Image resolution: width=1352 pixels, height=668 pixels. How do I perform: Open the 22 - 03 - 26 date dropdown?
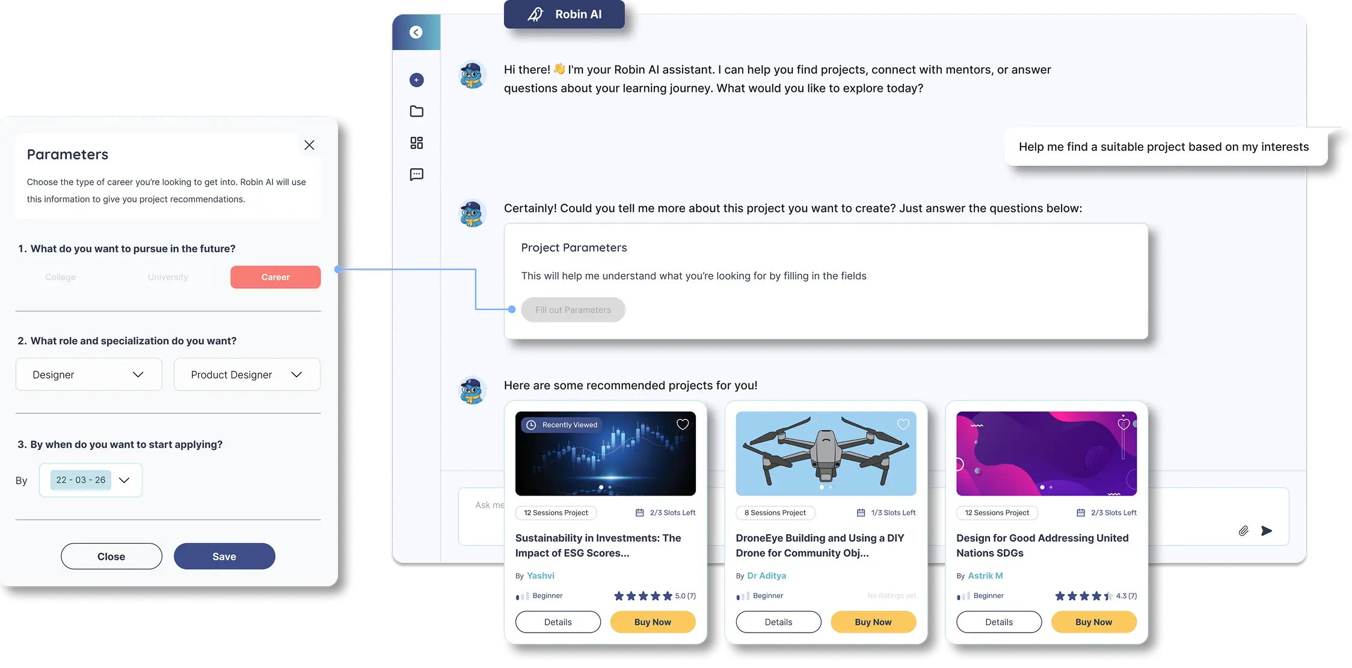91,480
